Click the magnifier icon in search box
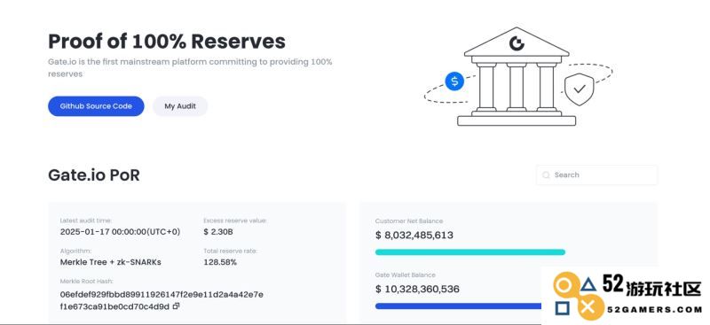 pyautogui.click(x=546, y=175)
